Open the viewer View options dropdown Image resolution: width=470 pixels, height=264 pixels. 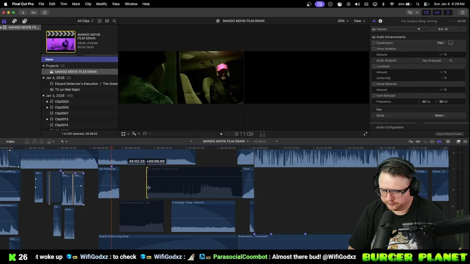pos(359,21)
